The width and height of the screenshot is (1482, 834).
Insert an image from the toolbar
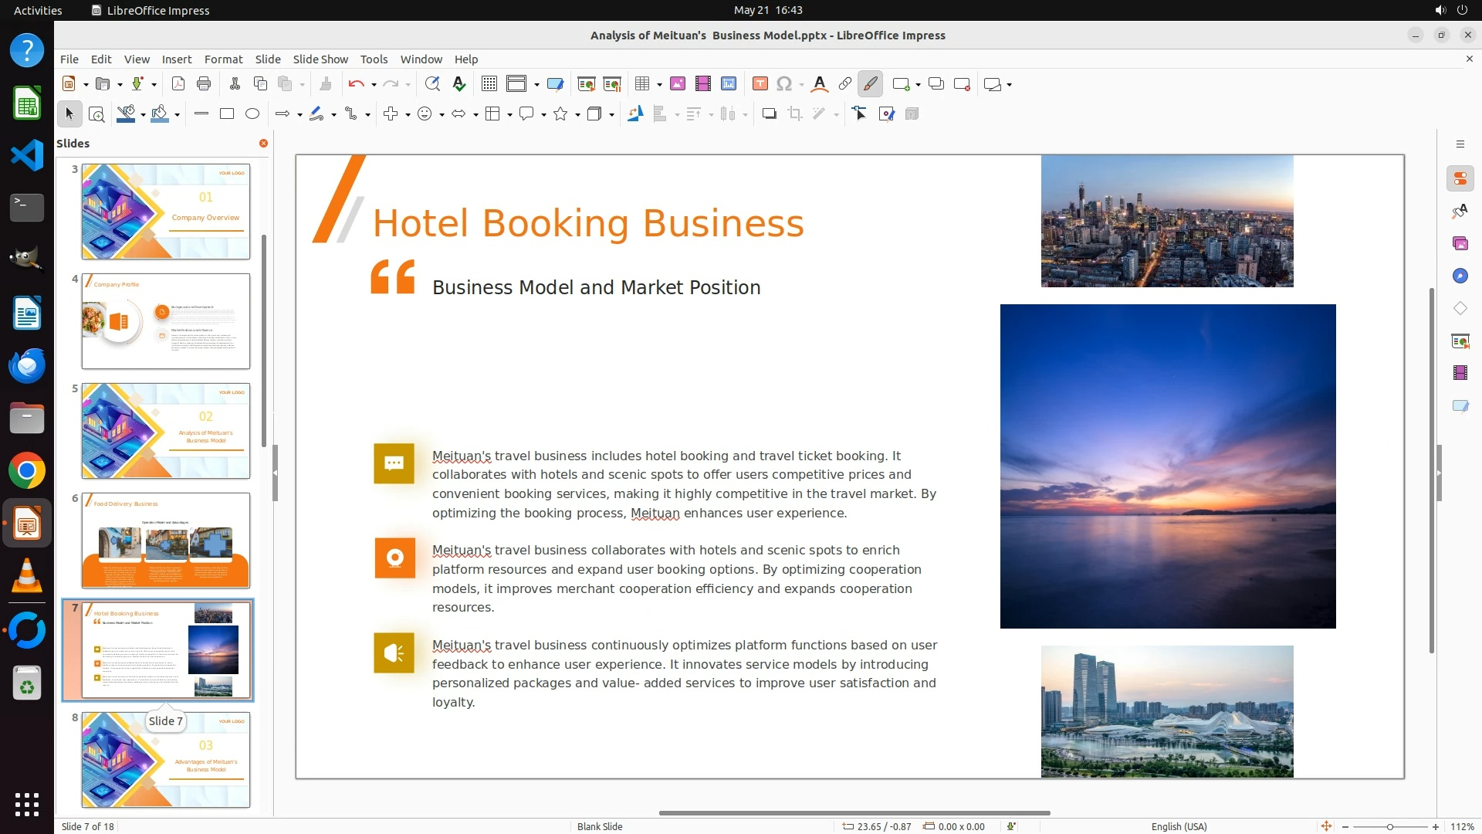[677, 84]
